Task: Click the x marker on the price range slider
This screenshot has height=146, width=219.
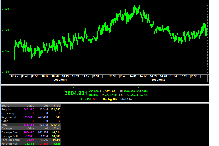Action: pos(134,88)
